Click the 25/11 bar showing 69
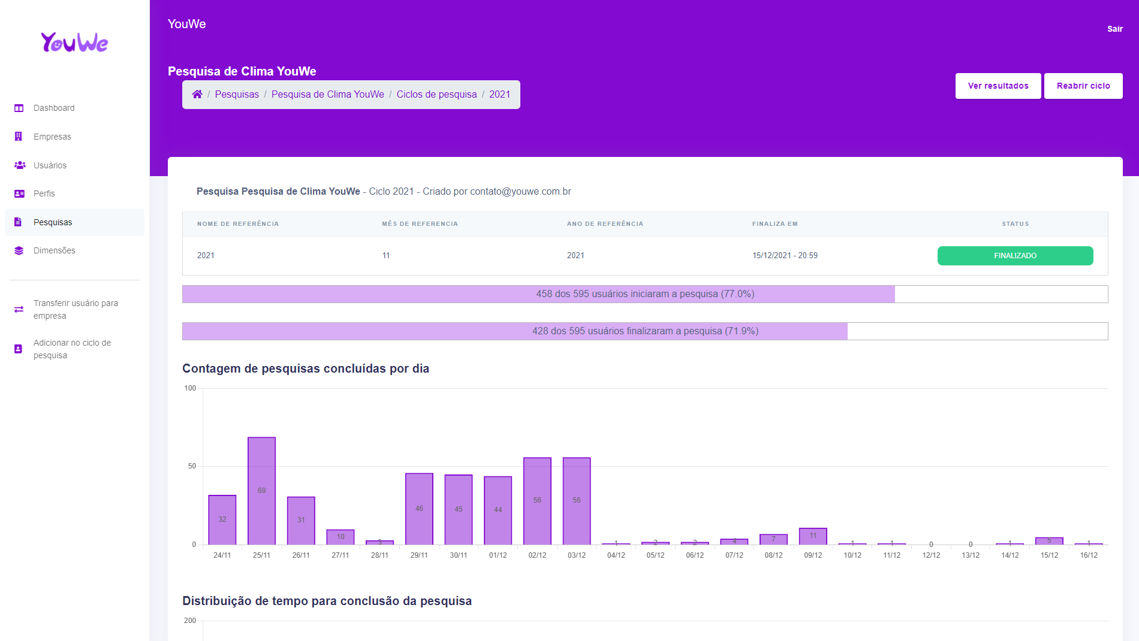Screen dimensions: 1139x641 [261, 491]
